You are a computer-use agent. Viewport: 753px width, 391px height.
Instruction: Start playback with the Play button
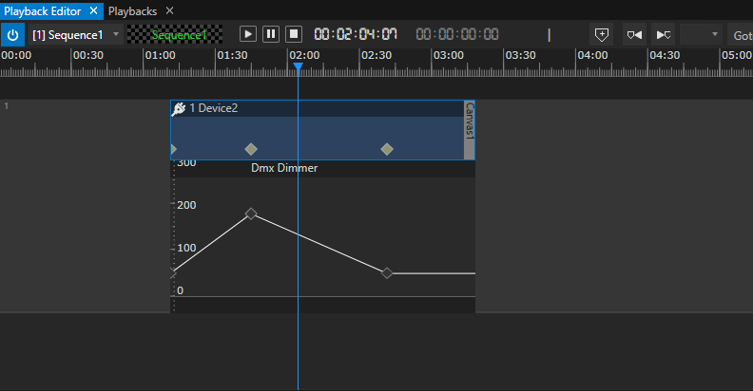coord(248,34)
